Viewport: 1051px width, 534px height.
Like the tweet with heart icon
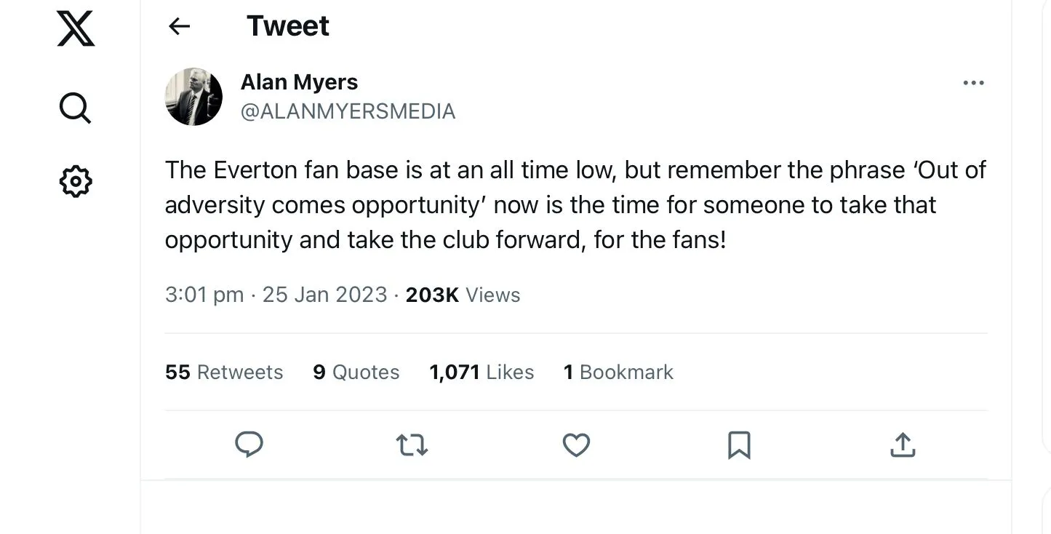[576, 445]
